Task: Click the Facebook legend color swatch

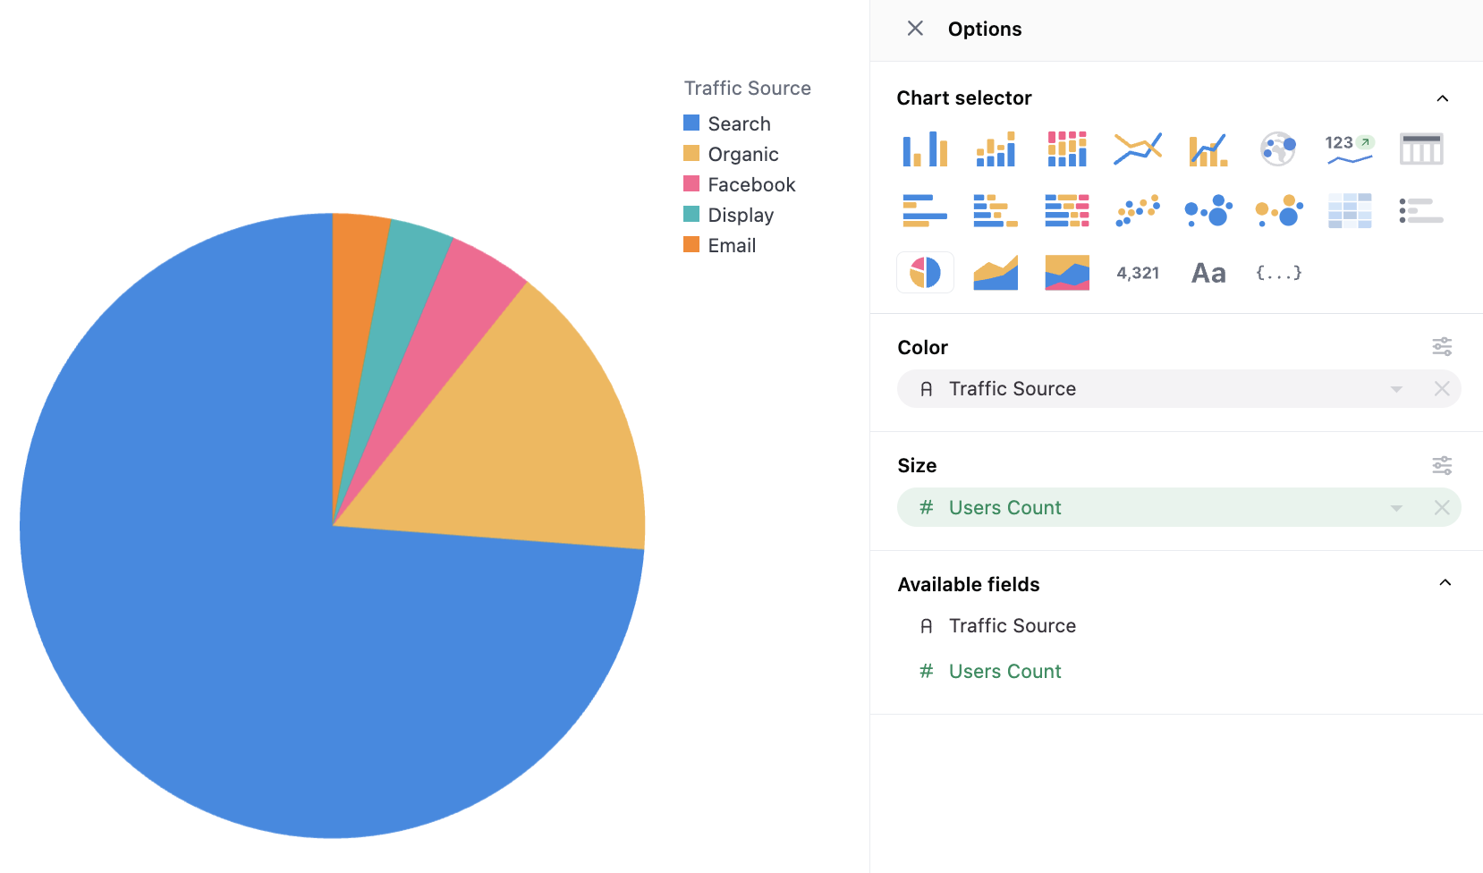Action: 691,184
